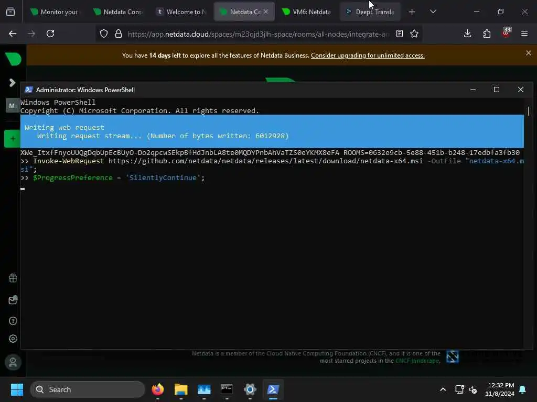This screenshot has width=537, height=402.
Task: Switch to the 'Welcome to N' tab
Action: pyautogui.click(x=181, y=12)
